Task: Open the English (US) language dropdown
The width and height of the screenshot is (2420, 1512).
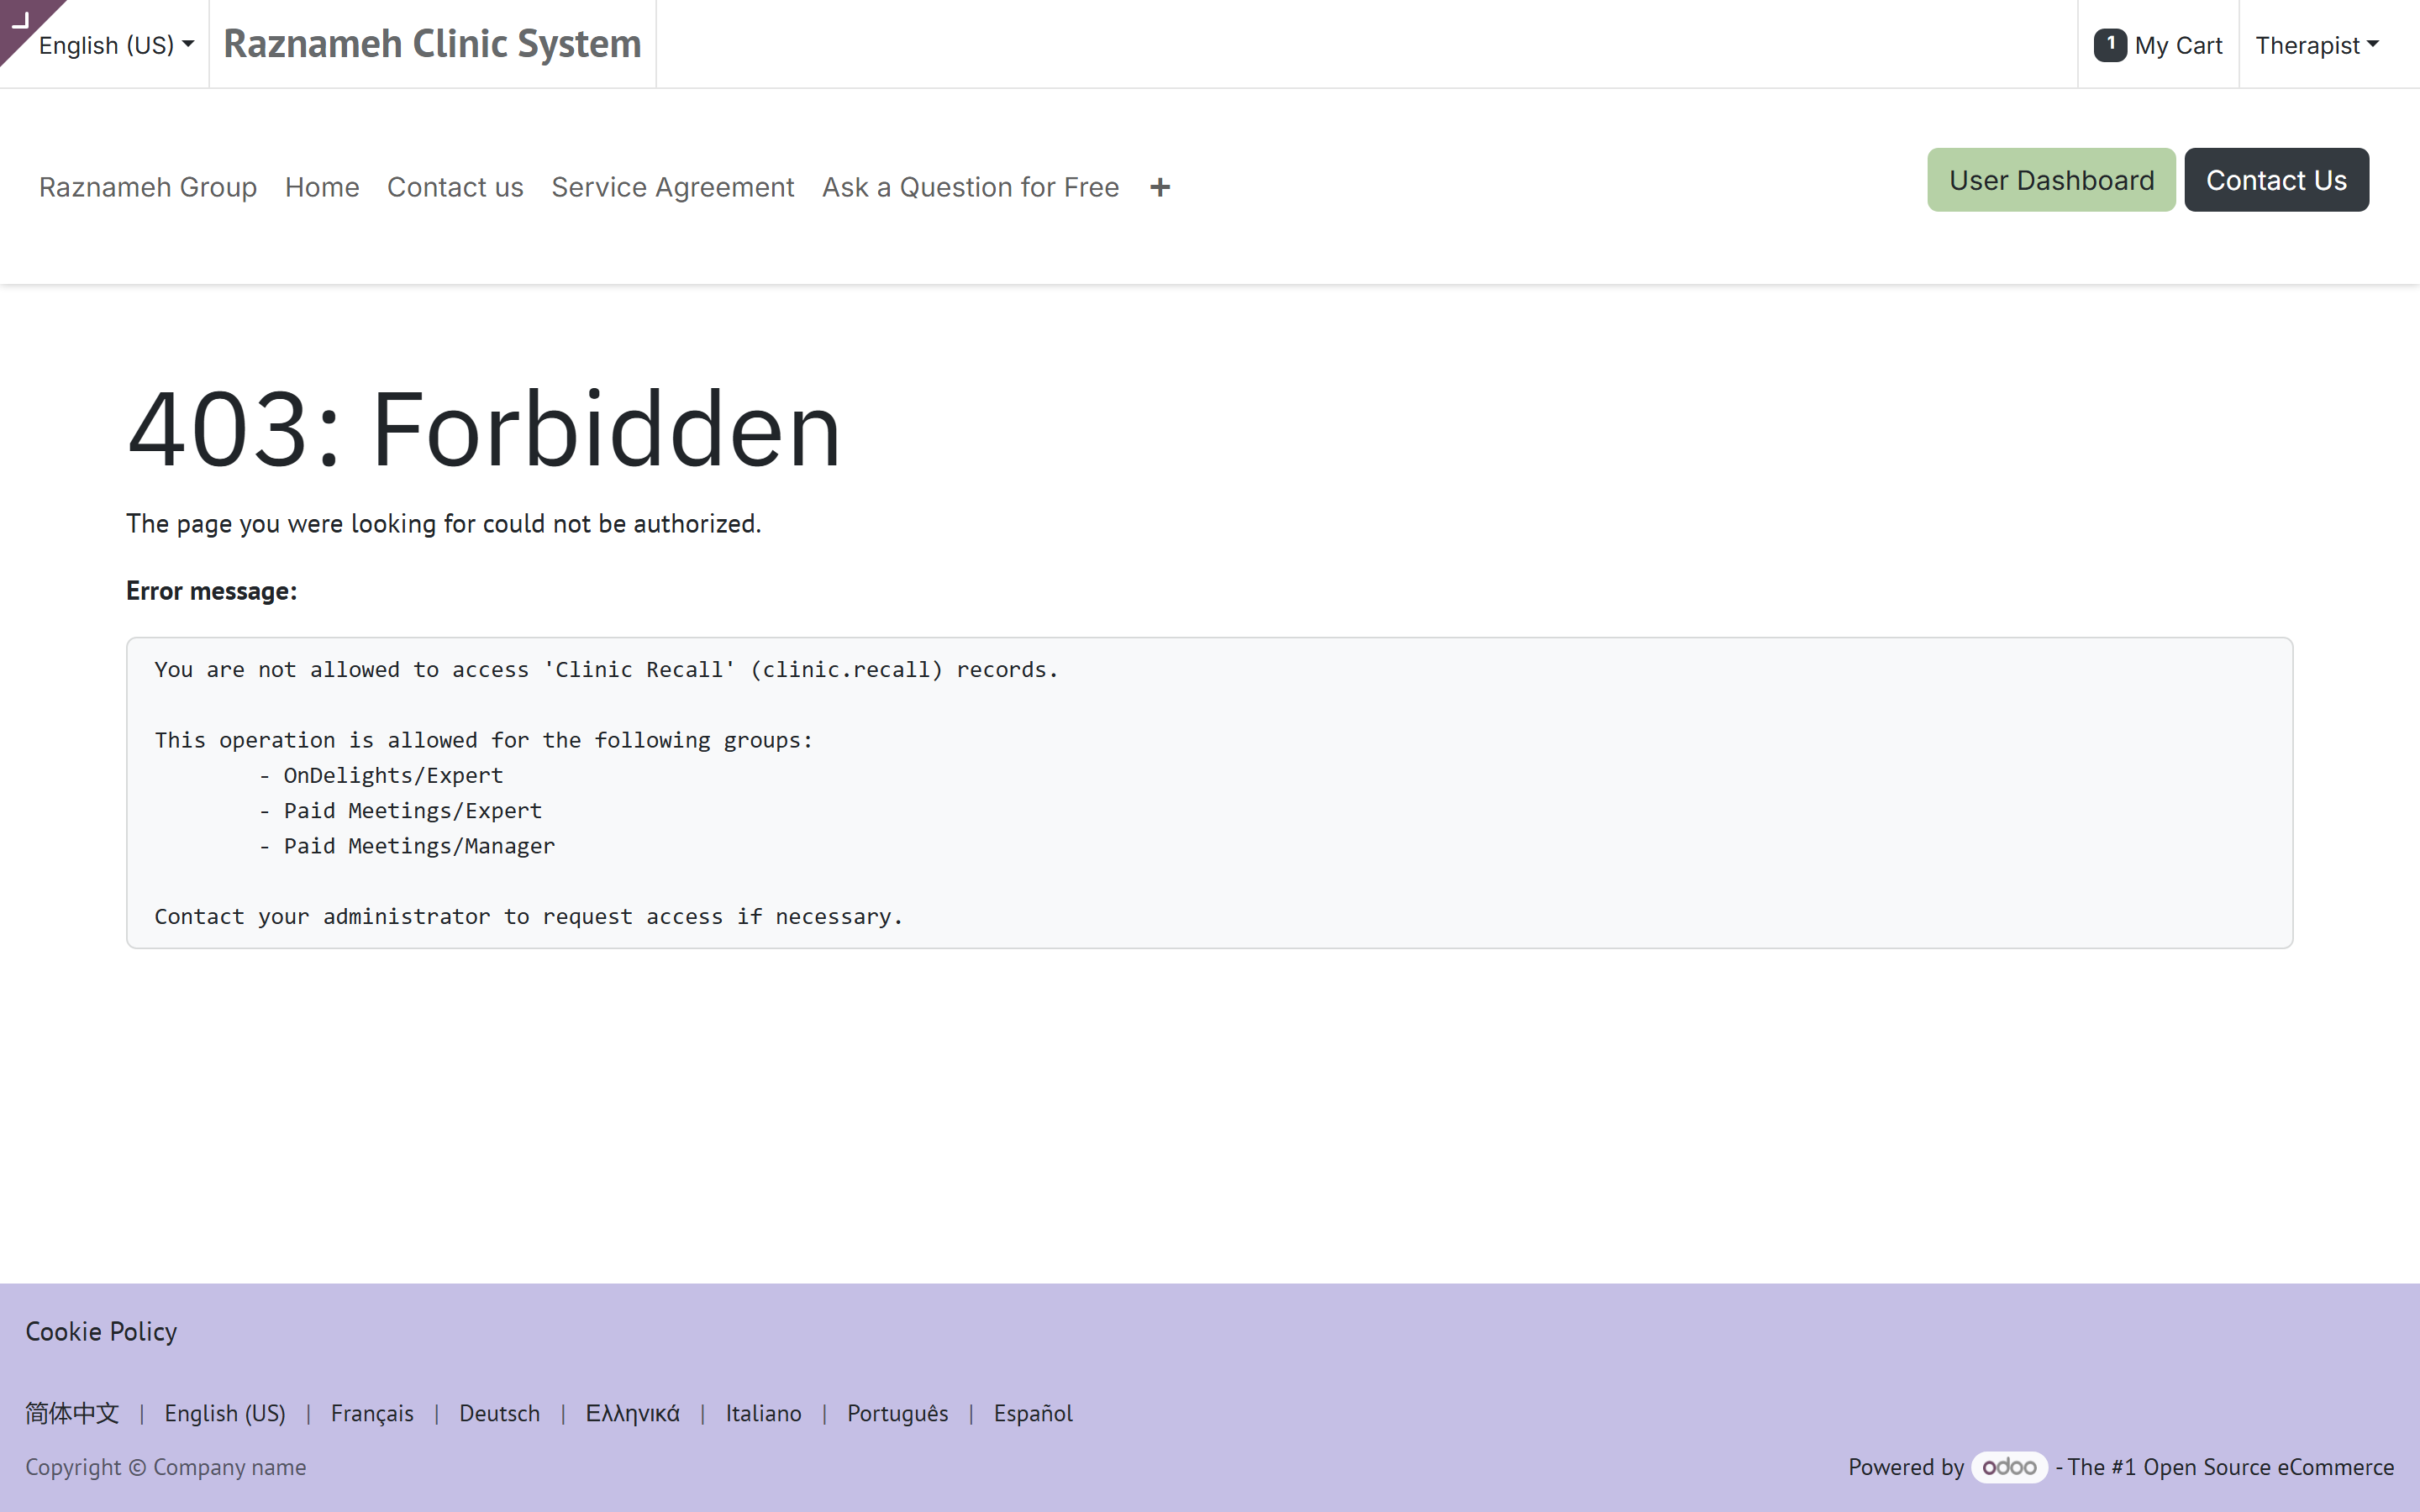Action: click(116, 45)
